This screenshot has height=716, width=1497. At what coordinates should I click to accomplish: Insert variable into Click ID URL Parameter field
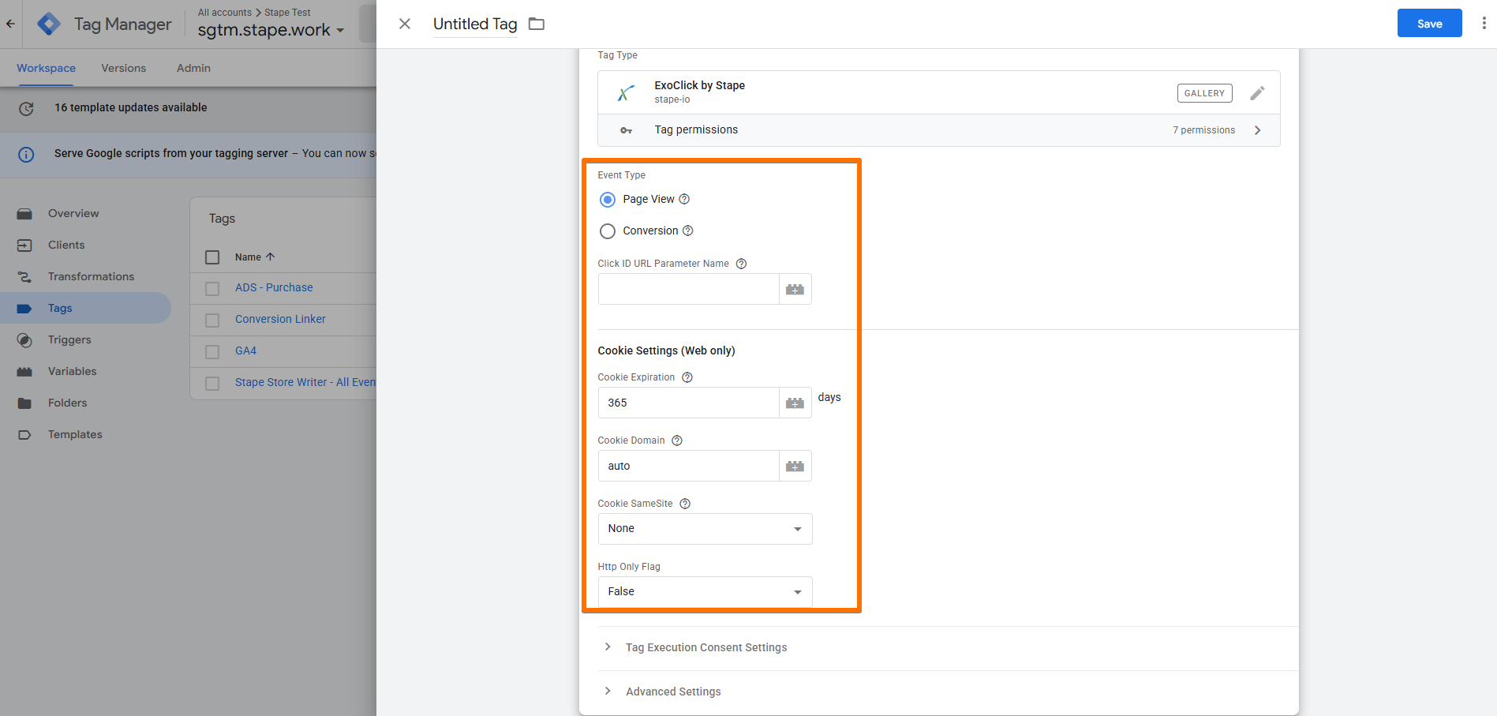[795, 290]
